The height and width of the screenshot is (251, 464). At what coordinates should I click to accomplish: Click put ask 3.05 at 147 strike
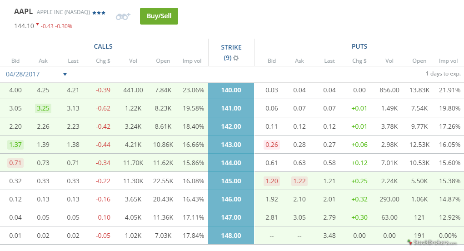coord(299,217)
